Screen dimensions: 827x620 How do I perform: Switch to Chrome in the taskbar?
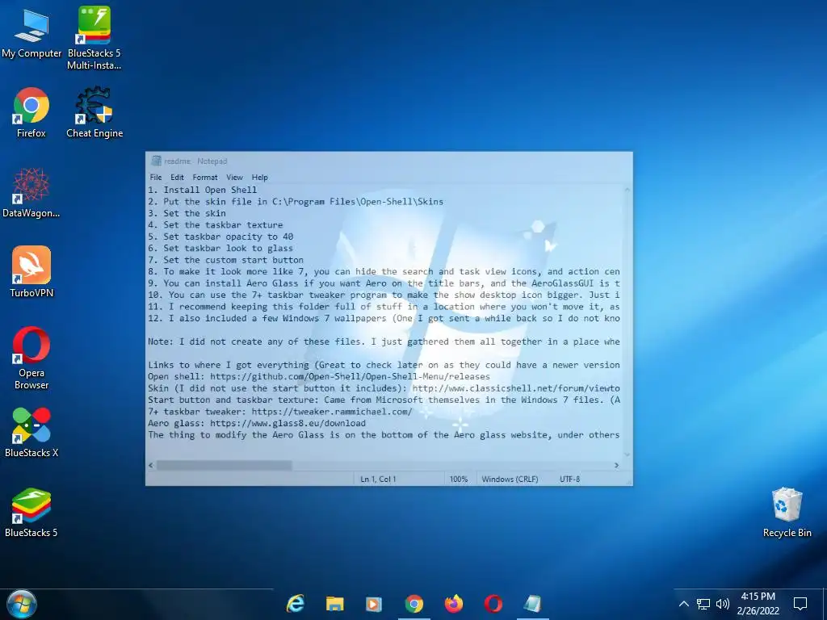(414, 604)
